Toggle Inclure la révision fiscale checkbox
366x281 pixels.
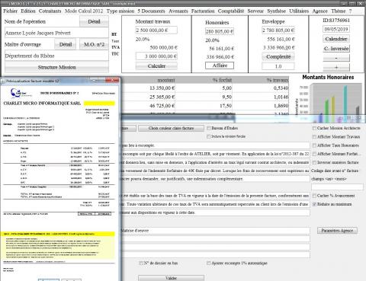[x=209, y=136]
